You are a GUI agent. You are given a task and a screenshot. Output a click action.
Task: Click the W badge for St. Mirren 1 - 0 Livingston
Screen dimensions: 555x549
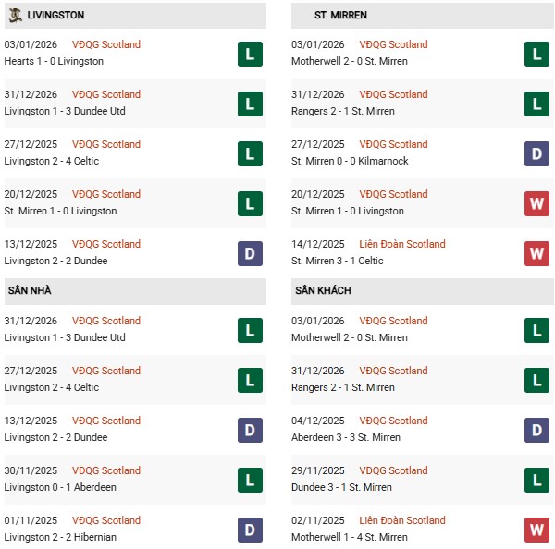coord(536,203)
